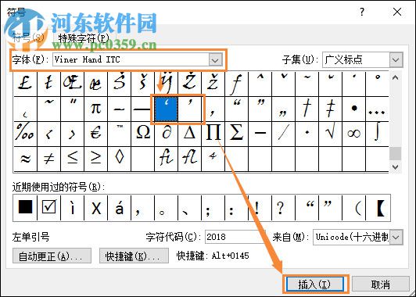This screenshot has width=416, height=297.
Task: Choose the double dagger ‡ symbol
Action: pos(330,109)
